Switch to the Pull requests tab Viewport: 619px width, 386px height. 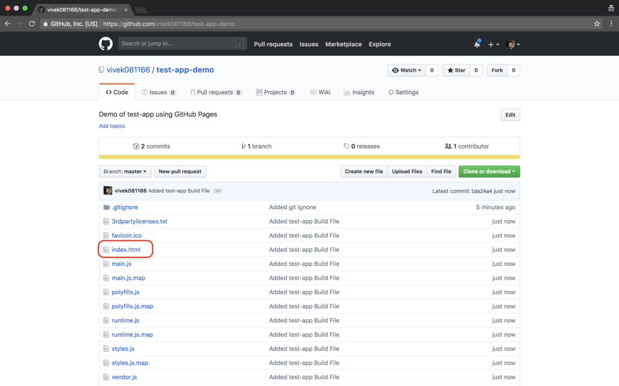pos(216,92)
